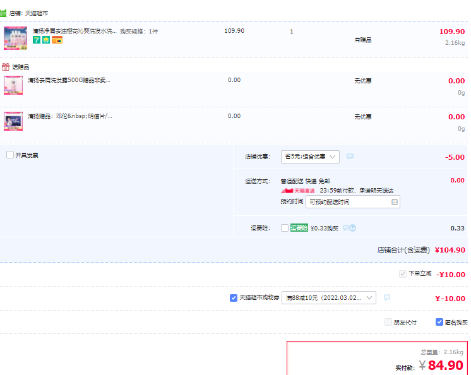Open the 清扬净屑去油 shampoo product title link
The height and width of the screenshot is (375, 471).
(x=75, y=31)
